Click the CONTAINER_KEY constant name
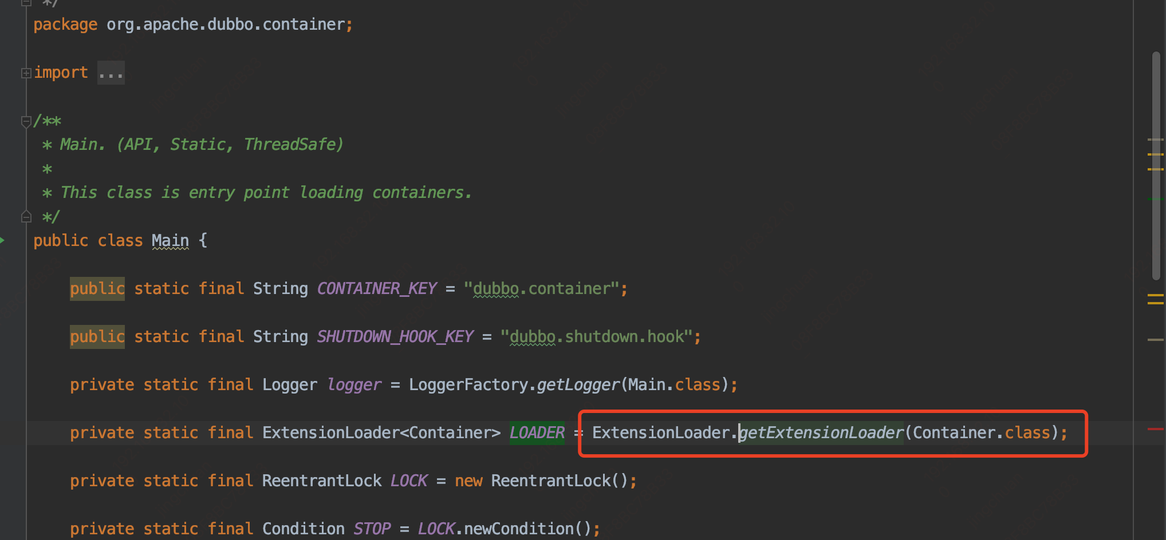This screenshot has height=540, width=1166. (377, 288)
